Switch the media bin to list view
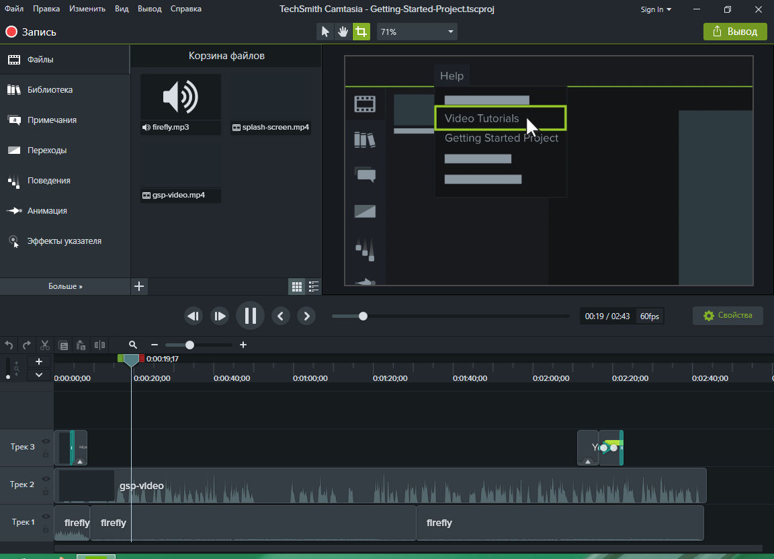Screen dimensions: 774x559 coord(313,286)
